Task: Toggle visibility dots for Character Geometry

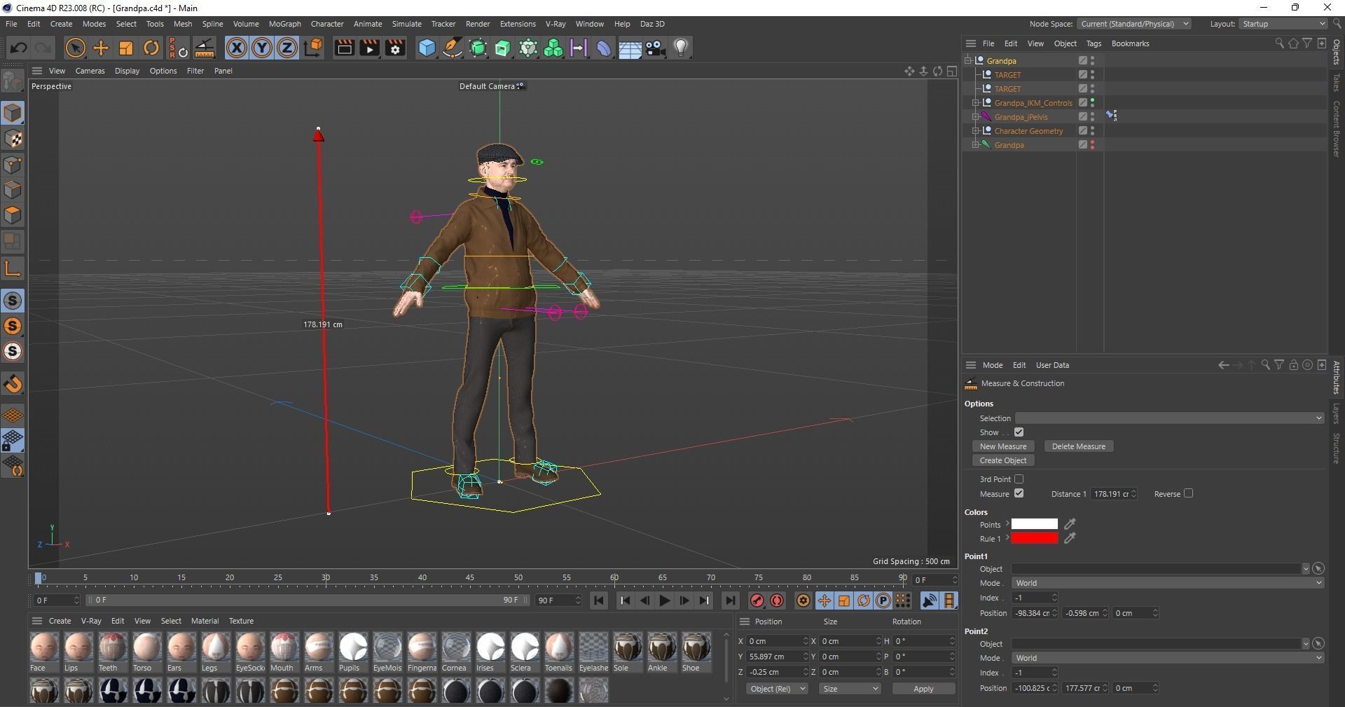Action: pyautogui.click(x=1092, y=130)
